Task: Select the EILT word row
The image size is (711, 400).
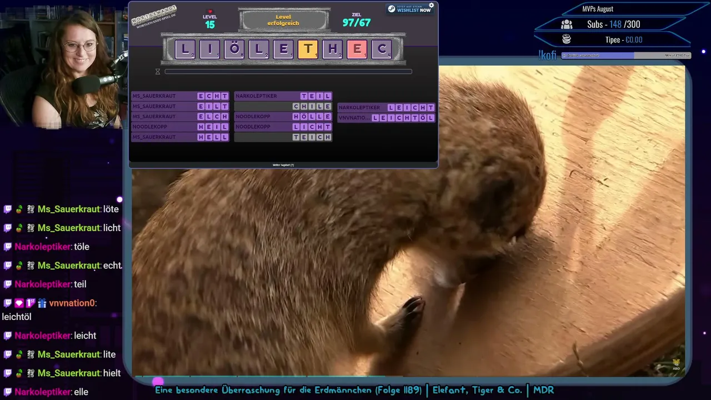Action: (x=180, y=106)
